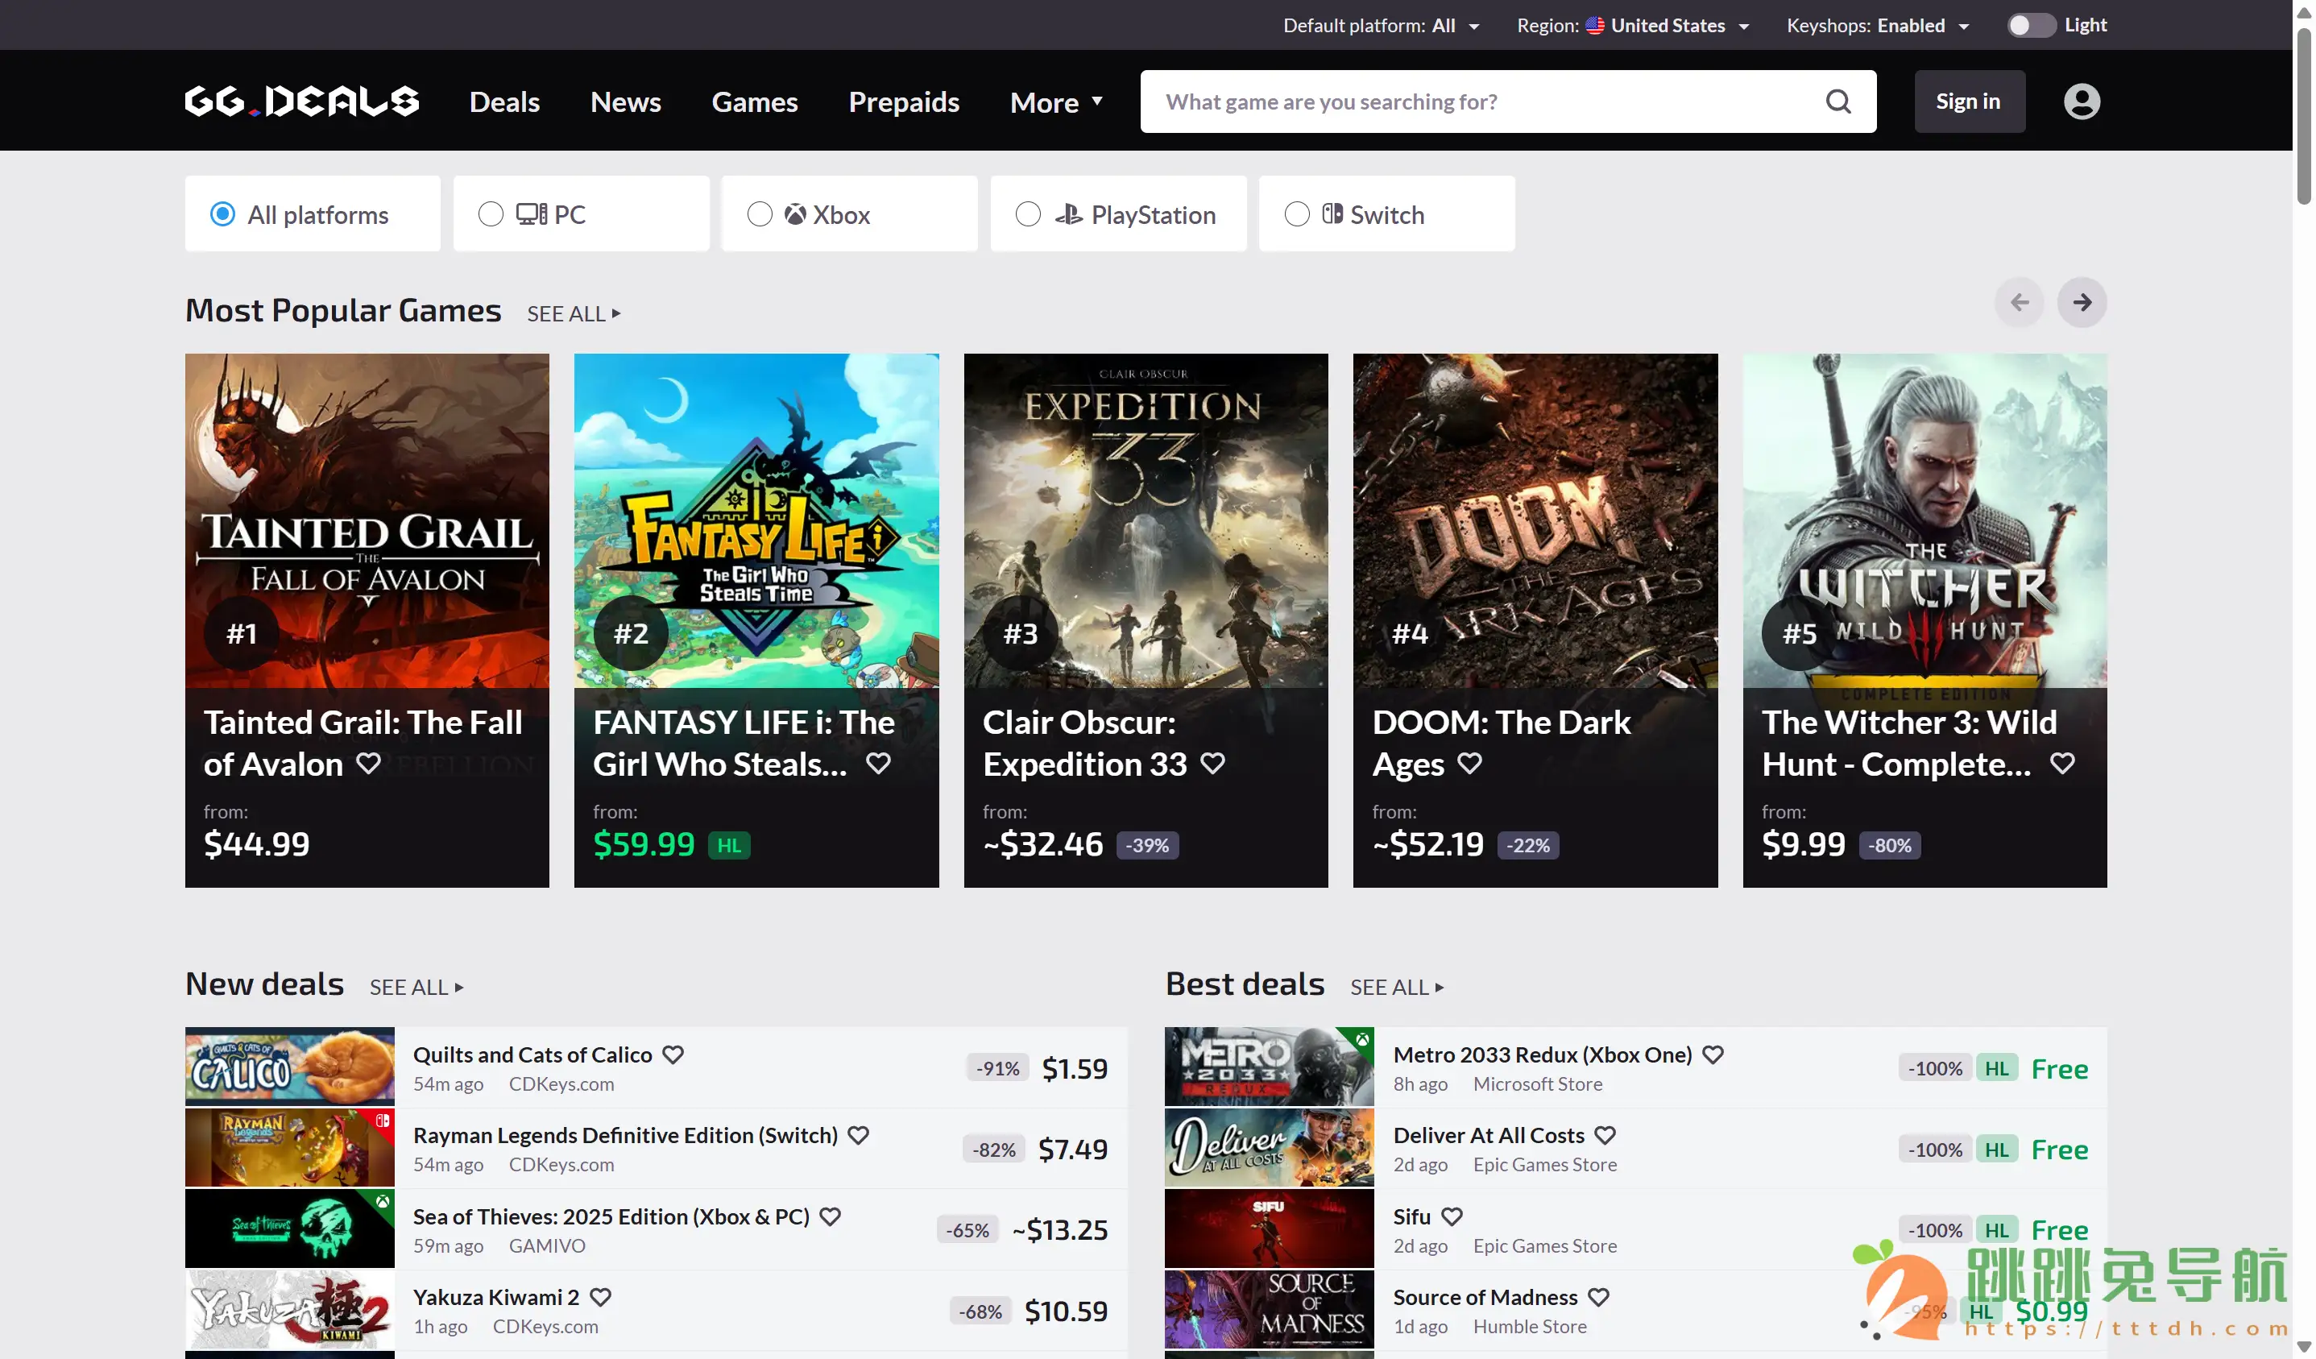Open the Deals menu item
The image size is (2316, 1359).
click(x=504, y=102)
